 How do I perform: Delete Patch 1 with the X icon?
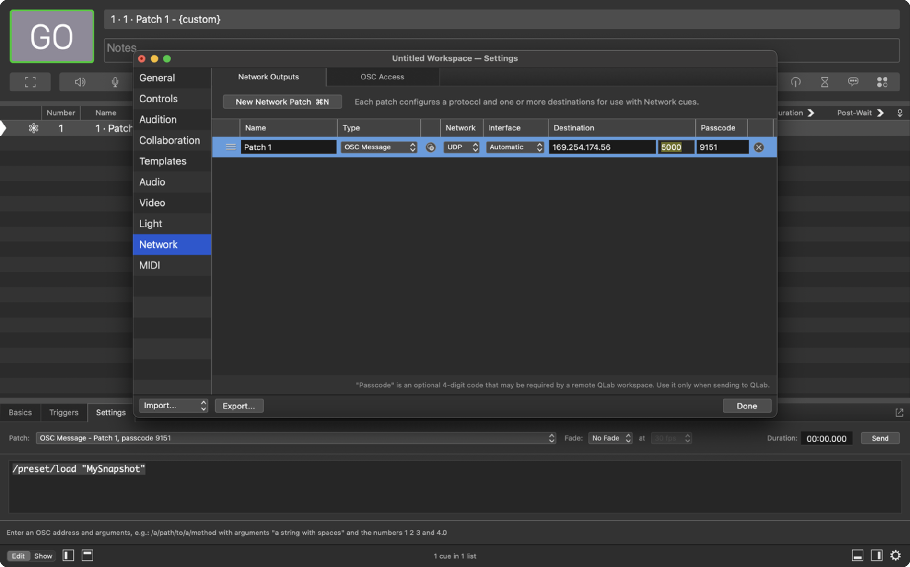pos(758,147)
